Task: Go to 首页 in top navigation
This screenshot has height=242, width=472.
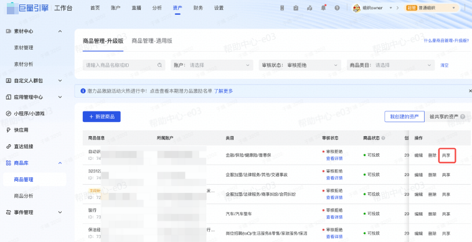Action: 95,8
